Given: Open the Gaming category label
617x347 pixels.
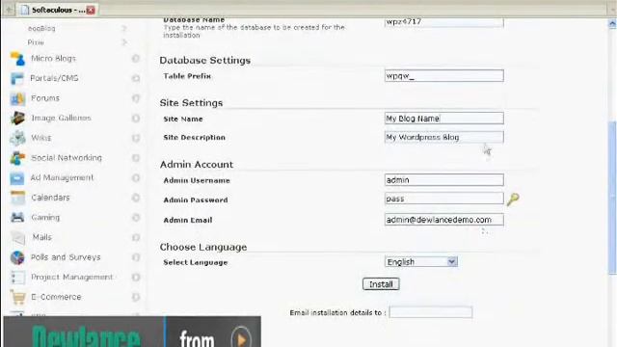Looking at the screenshot, I should (x=45, y=218).
